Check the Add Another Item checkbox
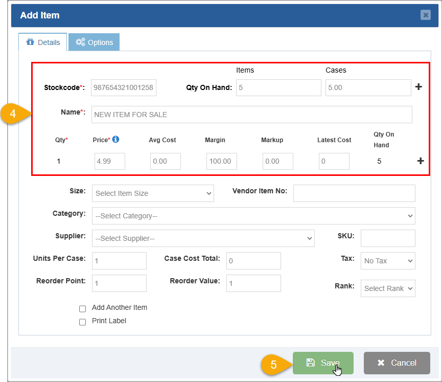This screenshot has height=382, width=442. click(83, 309)
